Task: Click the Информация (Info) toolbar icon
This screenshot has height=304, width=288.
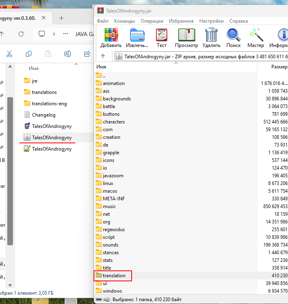Action: tap(282, 35)
